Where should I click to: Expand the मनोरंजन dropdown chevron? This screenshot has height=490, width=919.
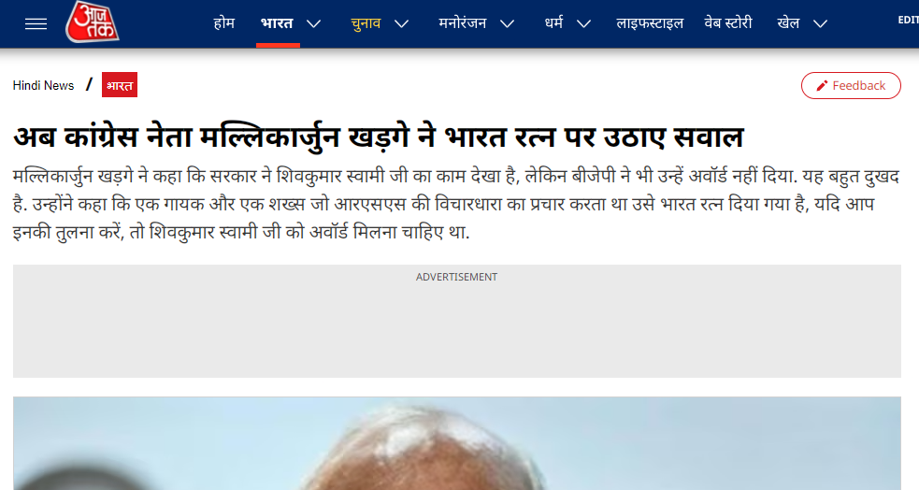pyautogui.click(x=508, y=24)
